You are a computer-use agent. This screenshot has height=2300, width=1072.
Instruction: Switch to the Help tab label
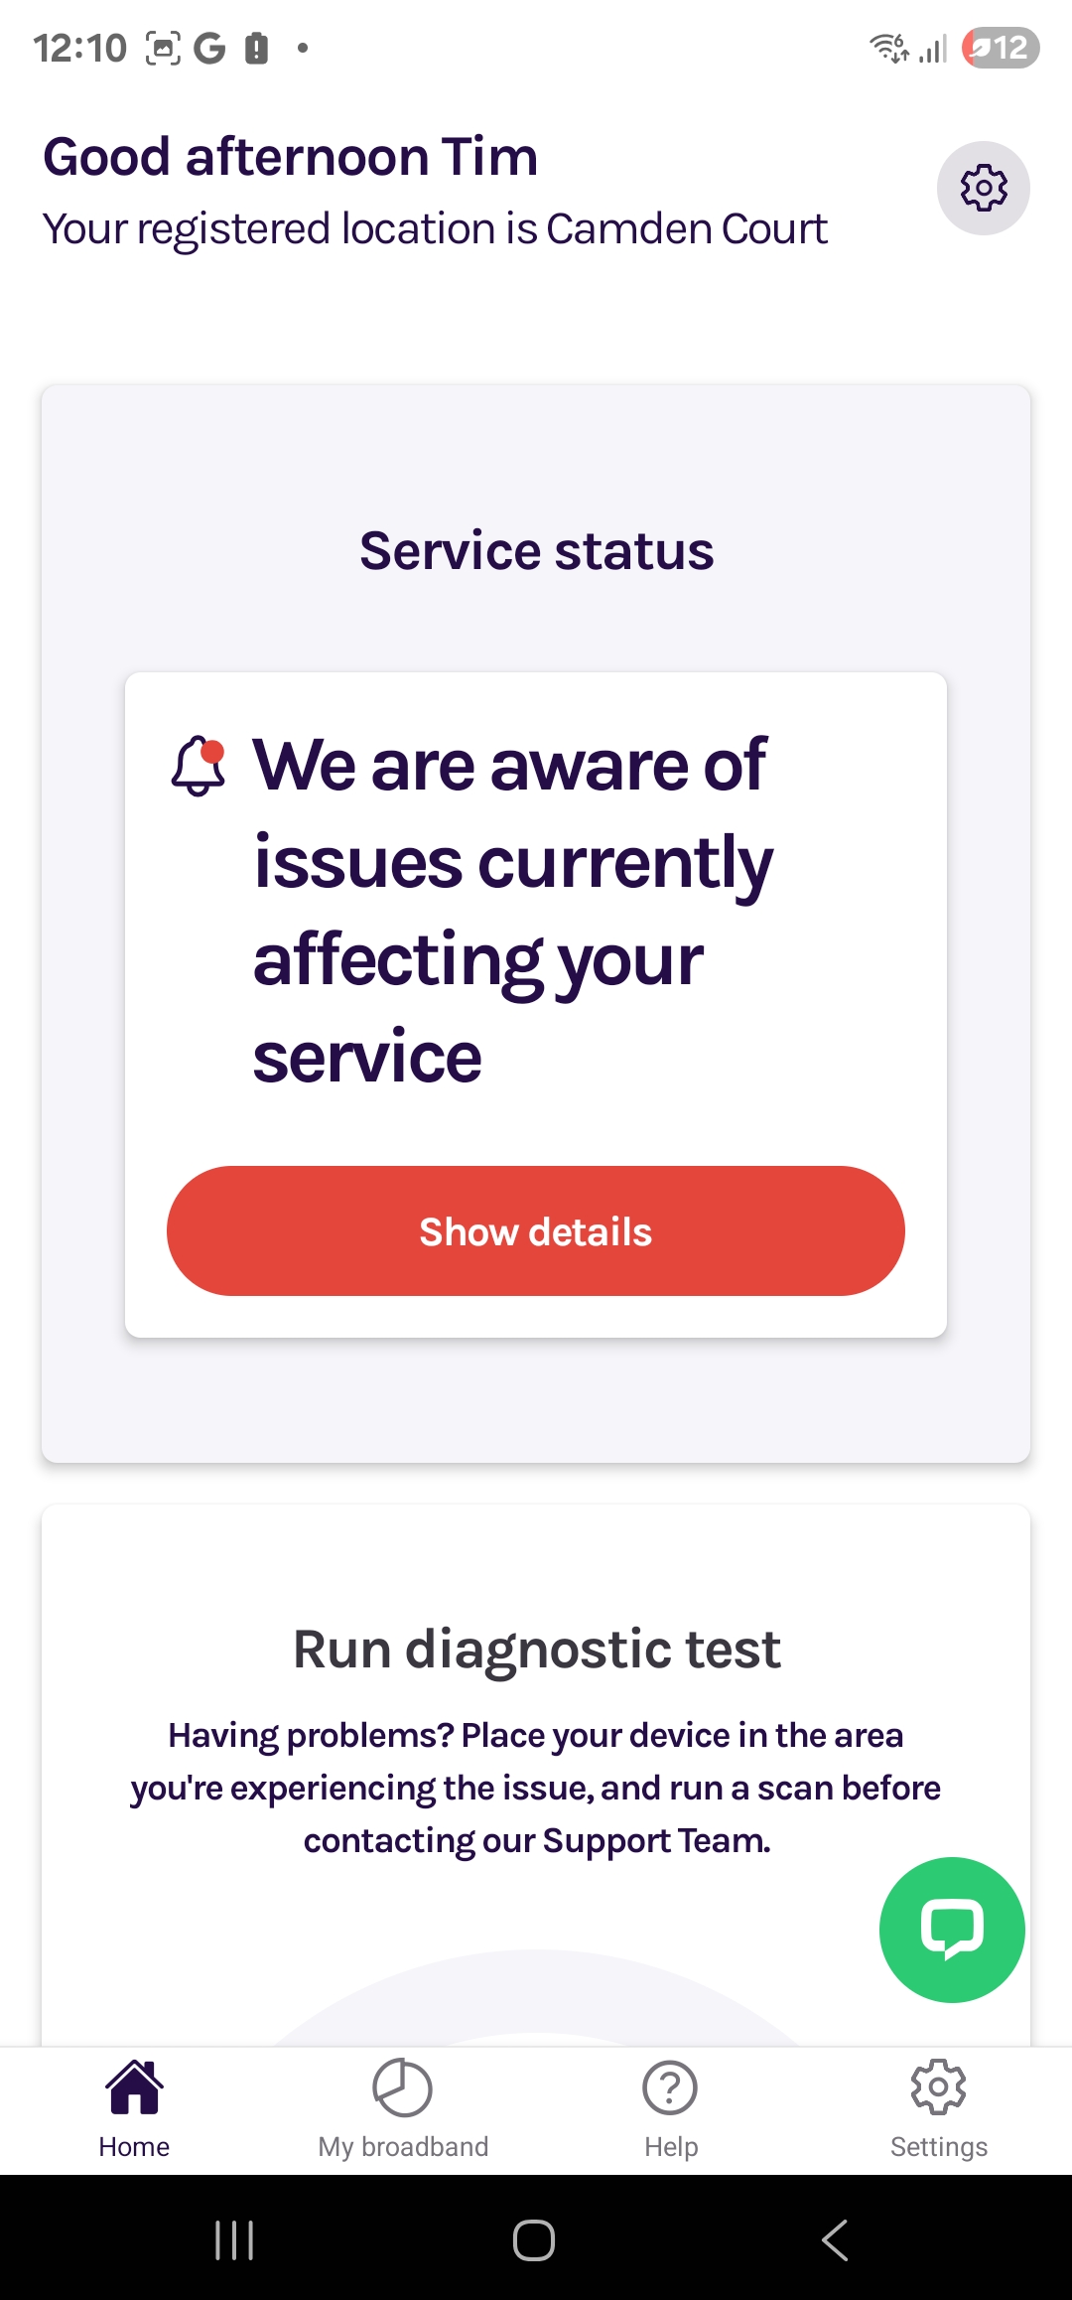pos(671,2146)
